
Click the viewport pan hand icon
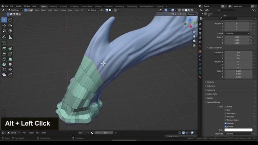[194, 36]
